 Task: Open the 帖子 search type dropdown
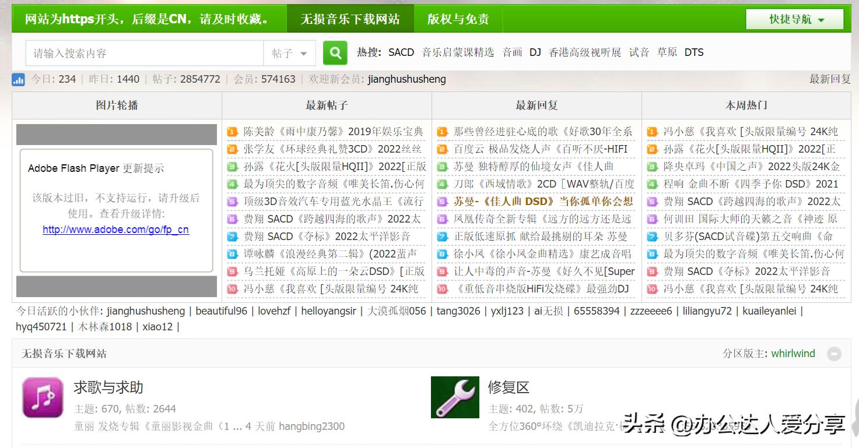click(289, 52)
